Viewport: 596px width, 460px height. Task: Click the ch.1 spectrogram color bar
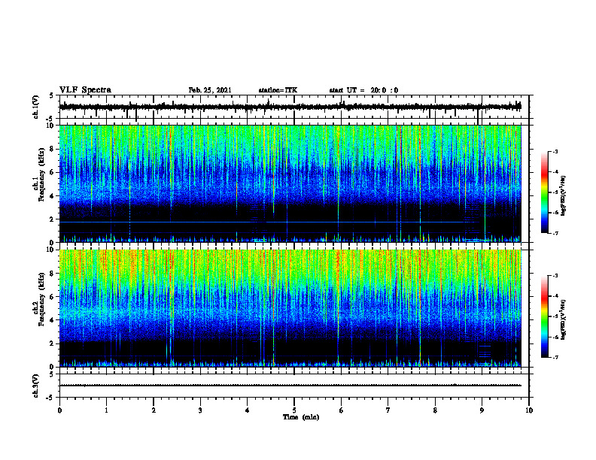(544, 192)
